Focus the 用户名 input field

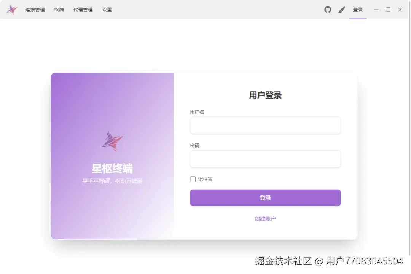(x=265, y=125)
